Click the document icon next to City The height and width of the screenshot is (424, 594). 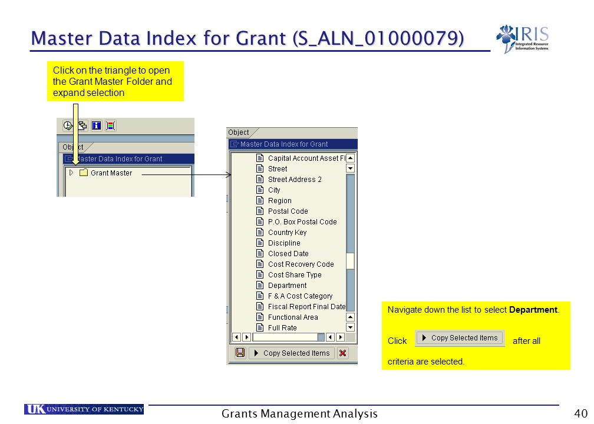click(x=260, y=190)
